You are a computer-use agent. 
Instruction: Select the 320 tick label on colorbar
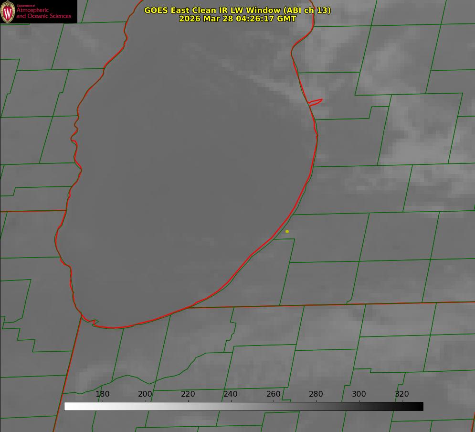402,394
